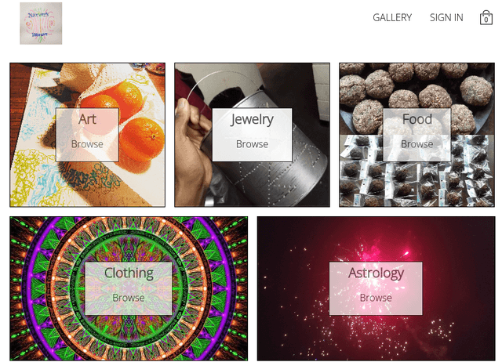Browse the Jewelry category
This screenshot has height=362, width=502.
pyautogui.click(x=252, y=144)
